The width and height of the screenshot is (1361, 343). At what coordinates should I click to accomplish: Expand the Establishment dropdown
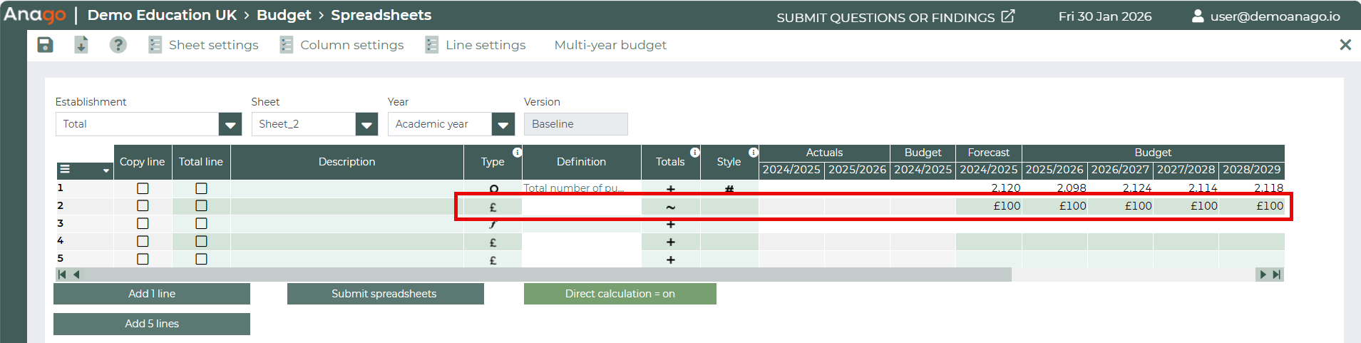230,124
